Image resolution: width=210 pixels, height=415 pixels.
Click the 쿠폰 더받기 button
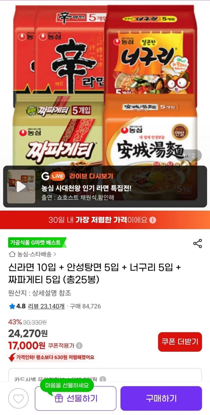click(180, 342)
